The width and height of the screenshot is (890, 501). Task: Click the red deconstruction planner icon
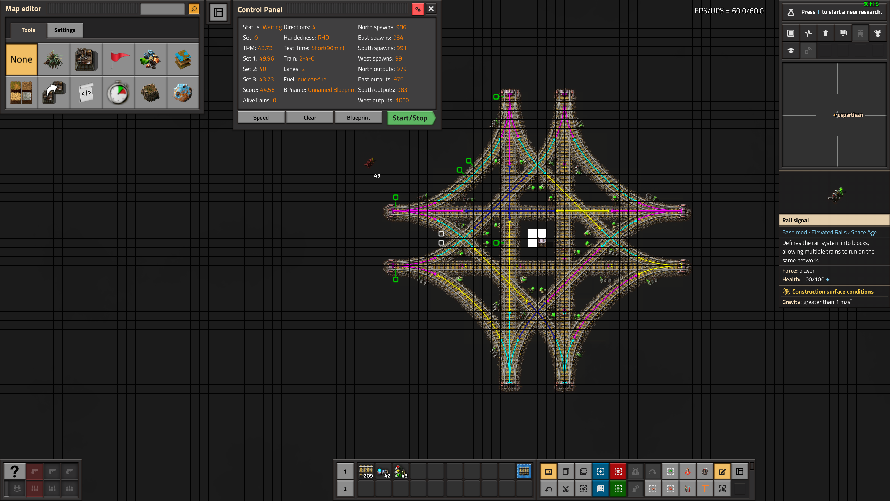[x=618, y=472]
